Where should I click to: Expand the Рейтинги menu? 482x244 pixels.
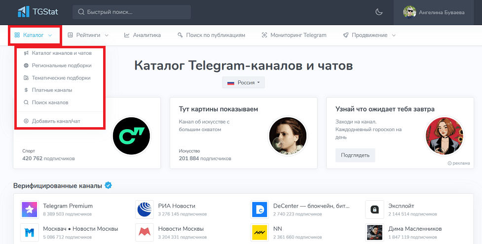click(x=88, y=35)
